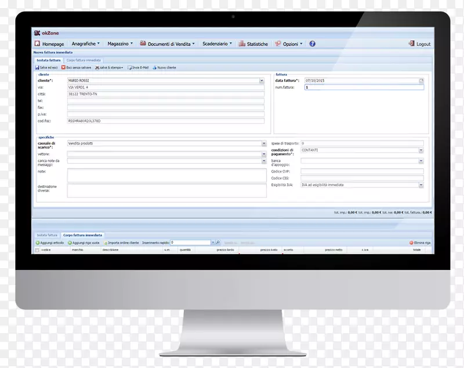Image resolution: width=464 pixels, height=368 pixels.
Task: Click the salva & stampa printer icon
Action: [97, 67]
